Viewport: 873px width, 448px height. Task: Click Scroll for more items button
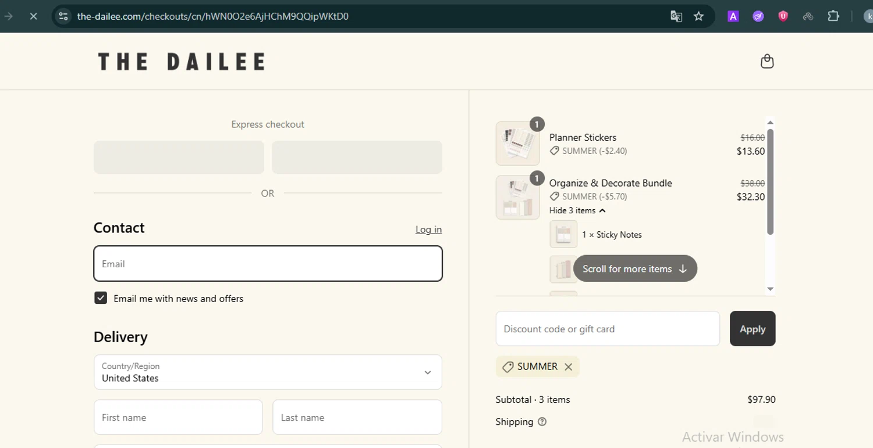tap(635, 268)
